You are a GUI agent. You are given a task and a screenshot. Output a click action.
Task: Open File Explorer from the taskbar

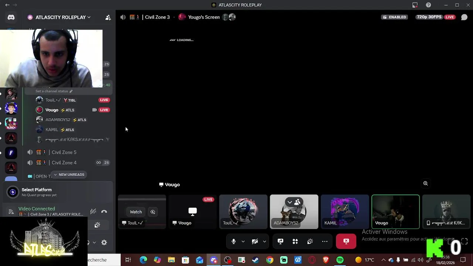click(x=171, y=260)
